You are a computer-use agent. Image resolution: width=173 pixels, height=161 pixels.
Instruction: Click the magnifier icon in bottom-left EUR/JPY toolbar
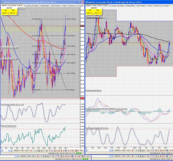[61, 156]
